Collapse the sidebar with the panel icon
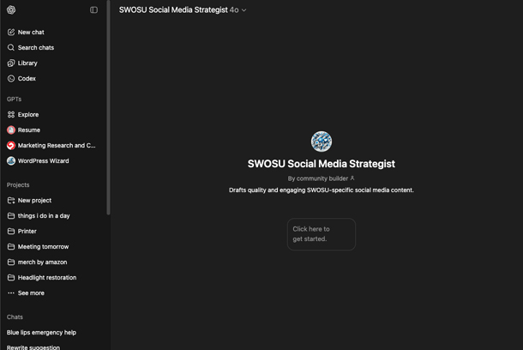Viewport: 523px width, 350px height. (93, 10)
